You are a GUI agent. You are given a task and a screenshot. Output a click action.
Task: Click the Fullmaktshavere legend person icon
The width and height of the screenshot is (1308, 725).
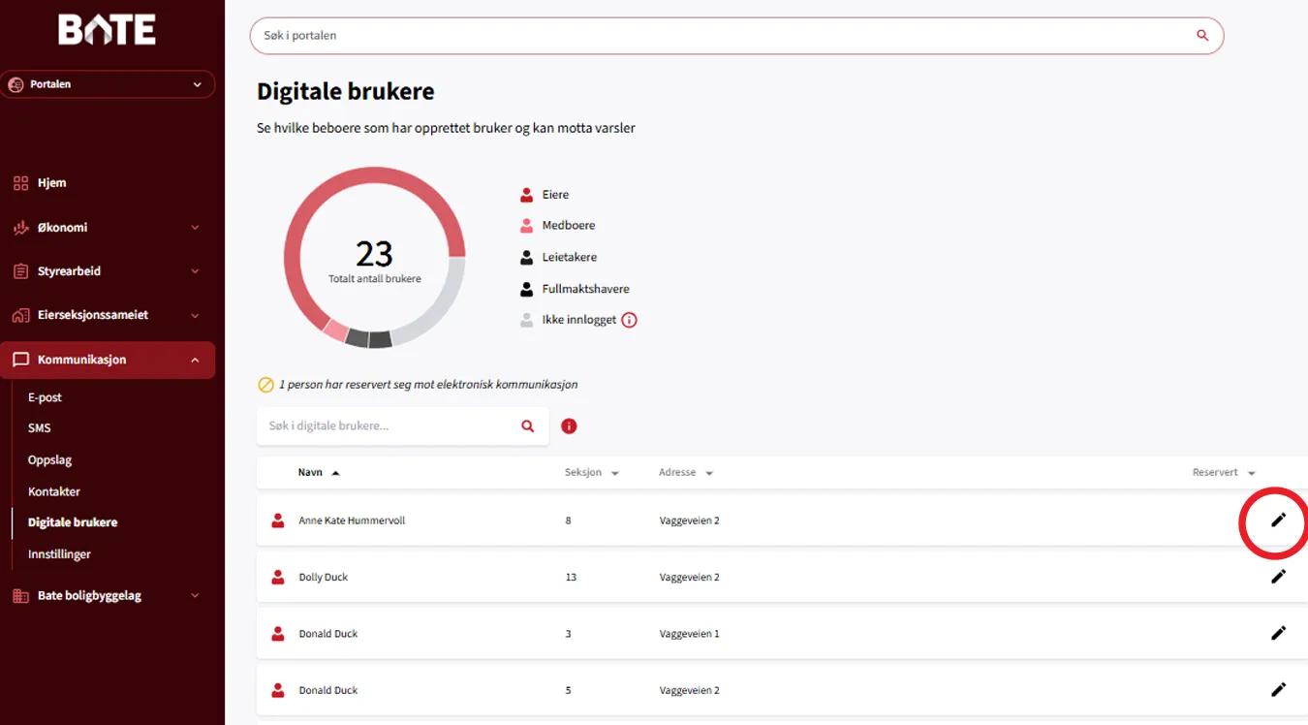coord(526,289)
